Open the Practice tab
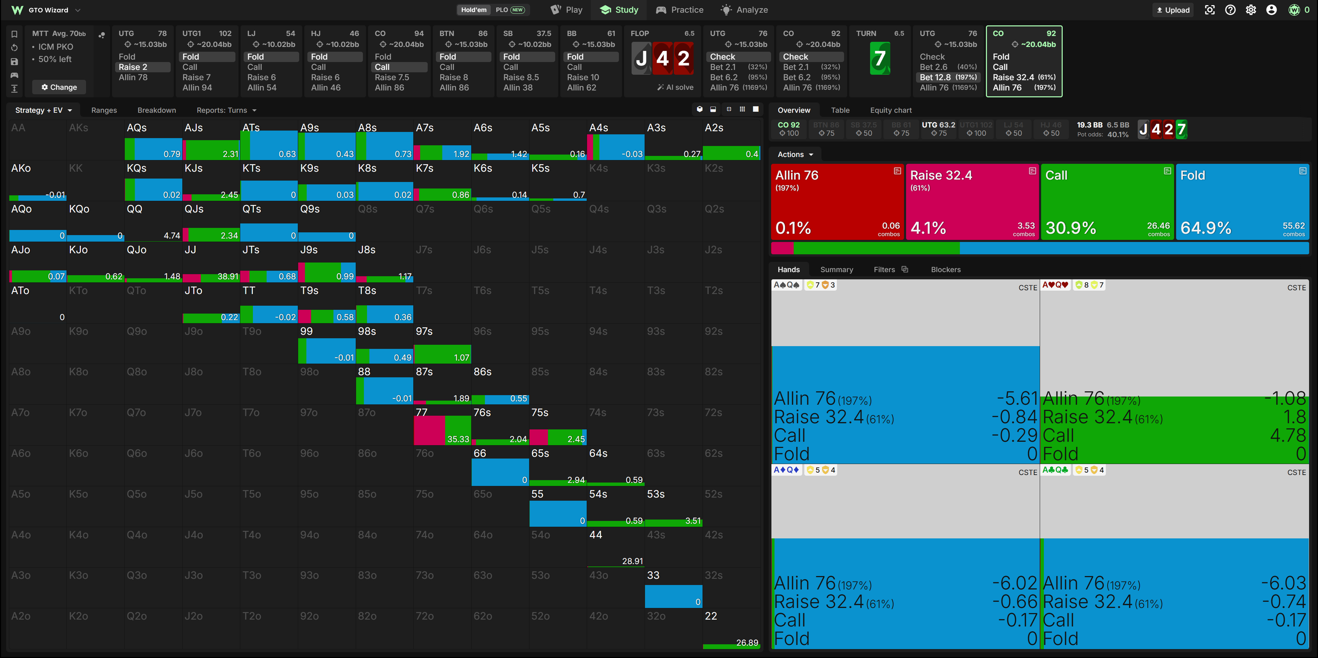 pos(680,10)
